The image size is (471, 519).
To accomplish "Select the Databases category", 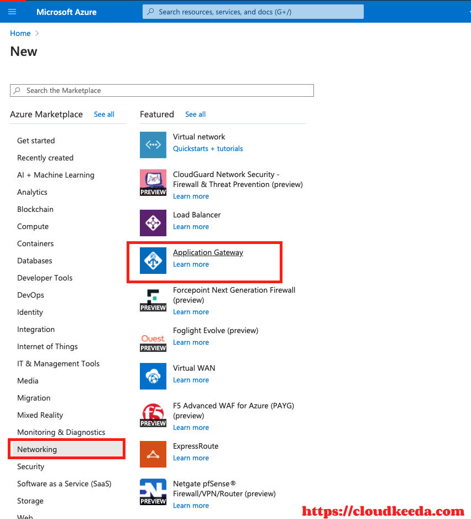I will [x=34, y=261].
